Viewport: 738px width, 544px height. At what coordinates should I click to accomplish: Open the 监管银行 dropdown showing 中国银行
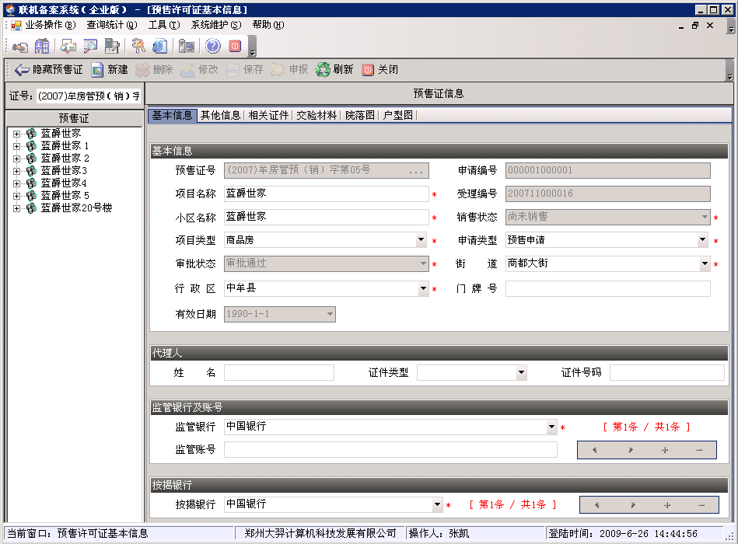pyautogui.click(x=551, y=427)
